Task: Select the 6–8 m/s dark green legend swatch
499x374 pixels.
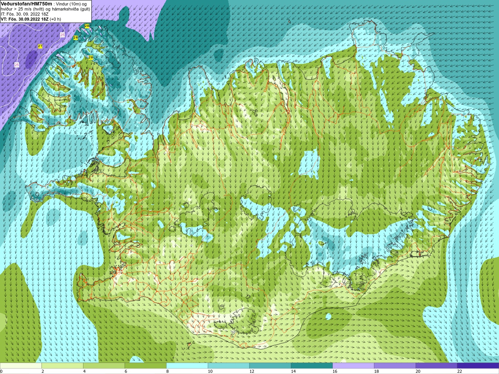Action: pyautogui.click(x=145, y=366)
